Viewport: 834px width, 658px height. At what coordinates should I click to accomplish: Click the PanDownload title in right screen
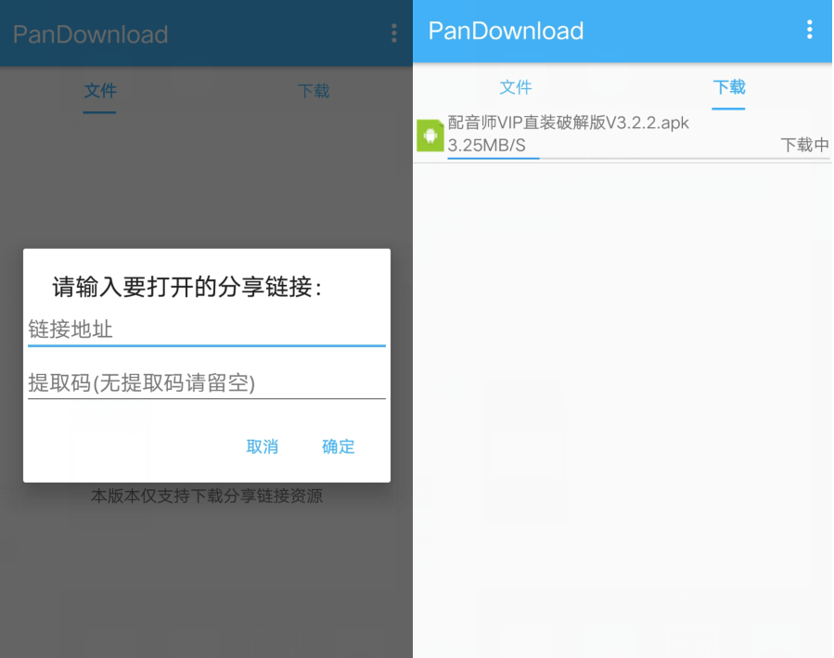click(506, 31)
